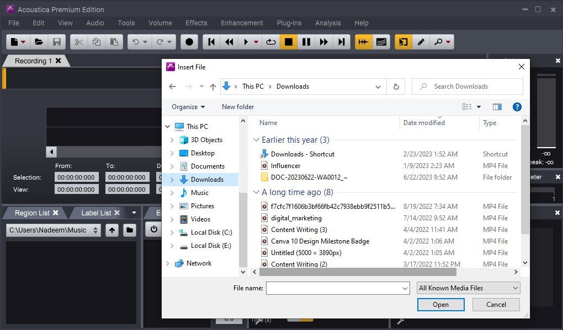Image resolution: width=563 pixels, height=330 pixels.
Task: Click the Open button
Action: click(x=440, y=305)
